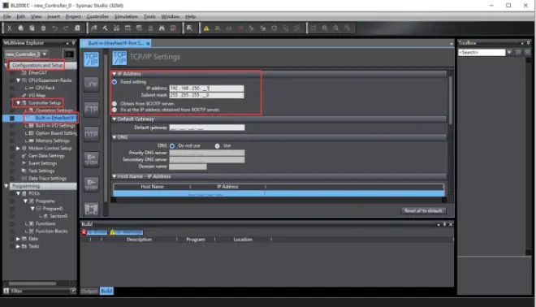
Task: Close the Build panel
Action: (x=451, y=224)
